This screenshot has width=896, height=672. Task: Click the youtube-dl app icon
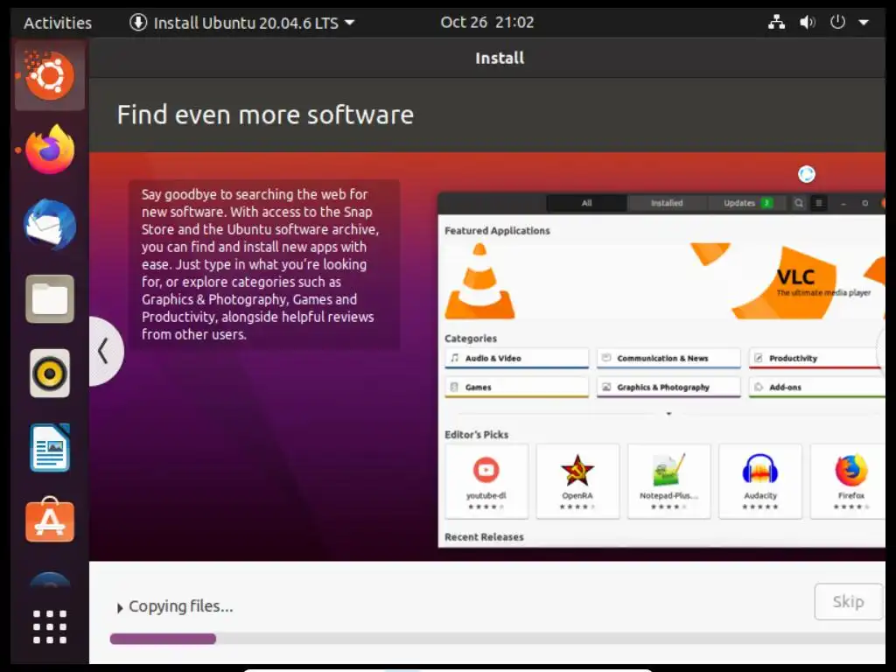tap(486, 470)
